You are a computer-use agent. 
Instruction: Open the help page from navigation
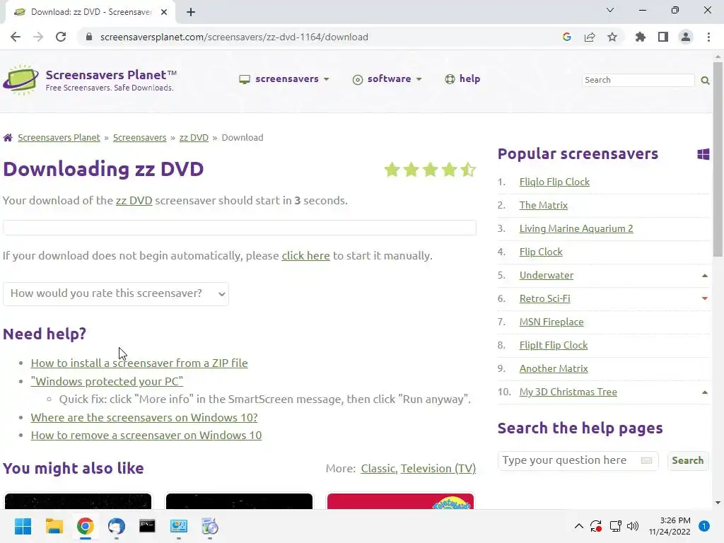point(462,79)
